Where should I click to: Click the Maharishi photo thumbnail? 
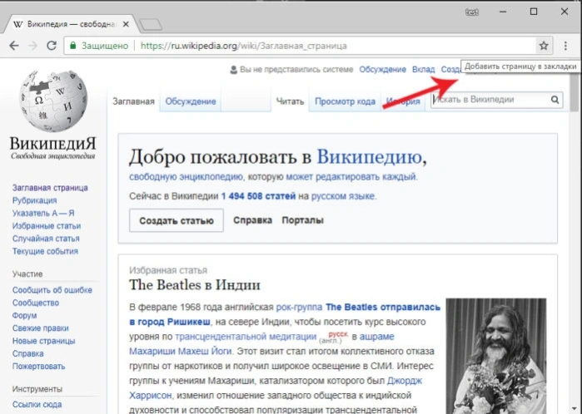(496, 356)
